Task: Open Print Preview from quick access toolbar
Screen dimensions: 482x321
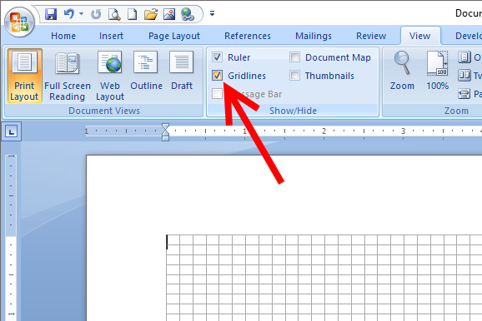Action: pyautogui.click(x=114, y=14)
